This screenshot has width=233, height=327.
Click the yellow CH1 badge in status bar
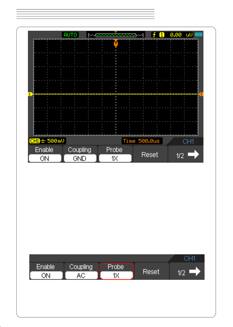point(34,141)
